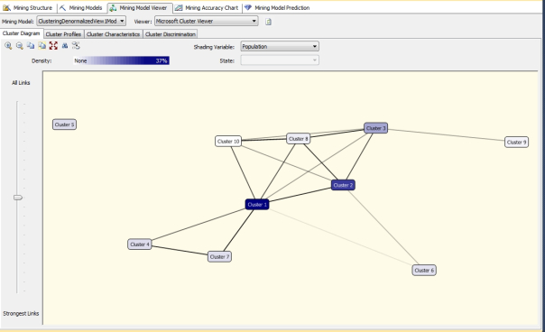545x332 pixels.
Task: Click the links strength slider handle
Action: (x=18, y=198)
